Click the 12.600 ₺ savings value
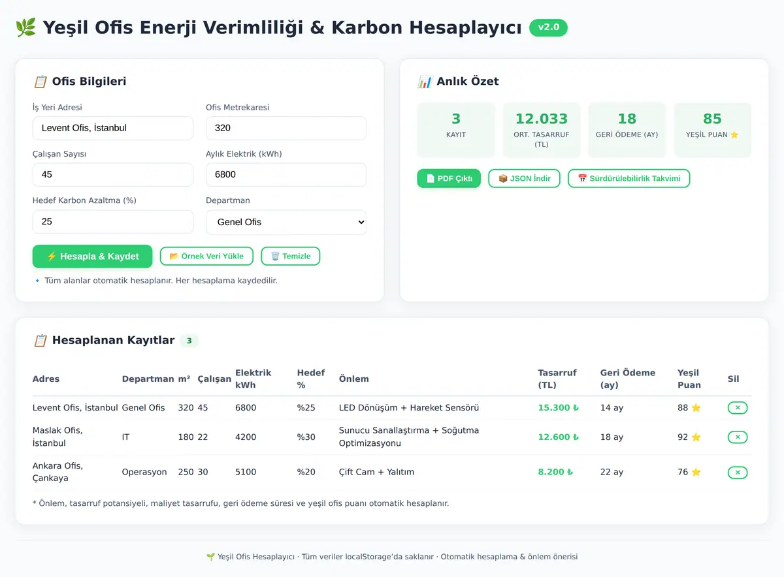This screenshot has width=784, height=577. pos(559,437)
